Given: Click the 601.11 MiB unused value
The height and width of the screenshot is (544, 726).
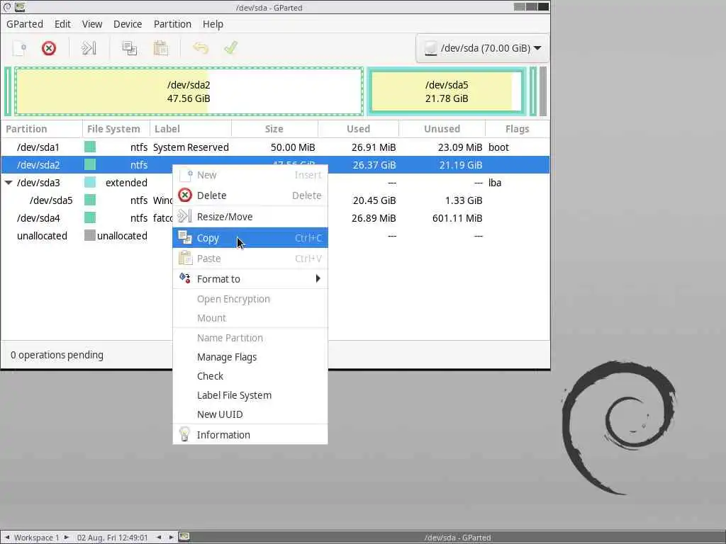Looking at the screenshot, I should (x=457, y=218).
